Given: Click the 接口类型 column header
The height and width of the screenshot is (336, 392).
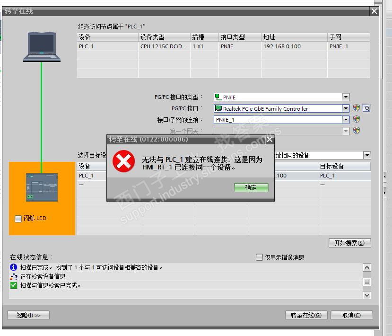Looking at the screenshot, I should (240, 37).
